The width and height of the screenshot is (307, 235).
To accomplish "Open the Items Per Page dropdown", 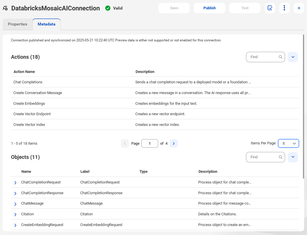I will (x=288, y=144).
